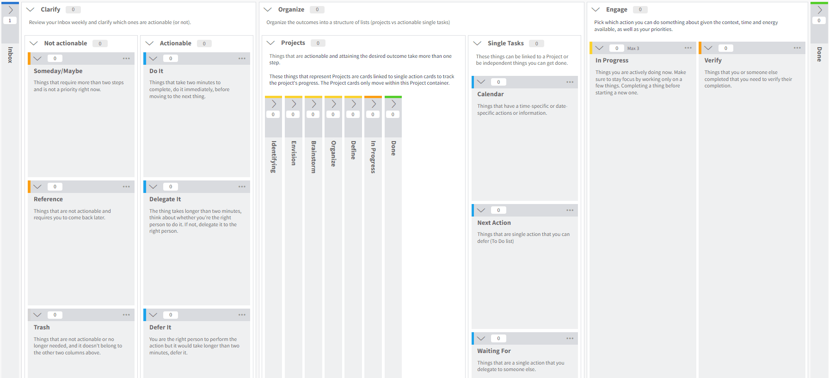Collapse the Not actionable group

[x=34, y=43]
